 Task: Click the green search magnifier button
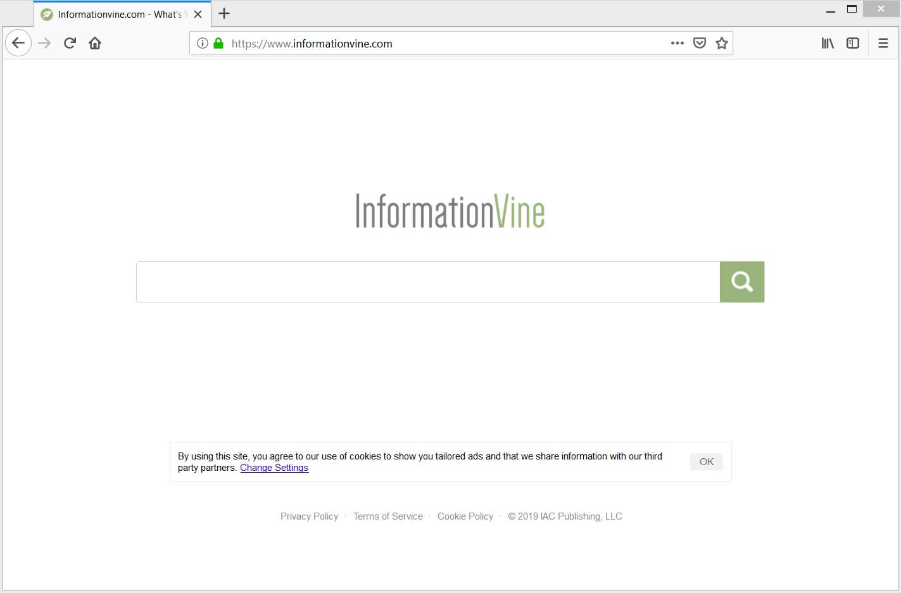point(742,282)
